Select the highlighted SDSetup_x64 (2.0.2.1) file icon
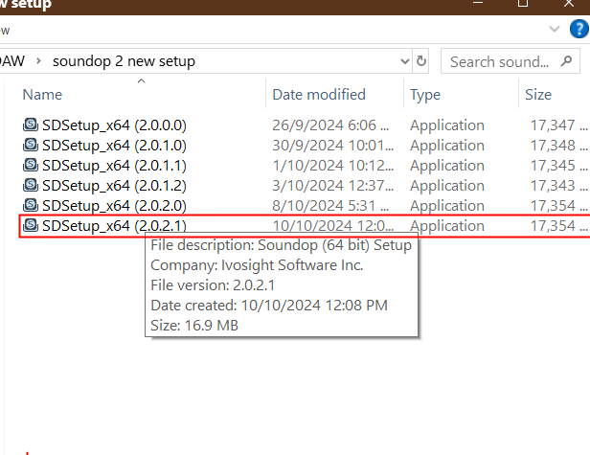This screenshot has width=590, height=455. pos(31,226)
